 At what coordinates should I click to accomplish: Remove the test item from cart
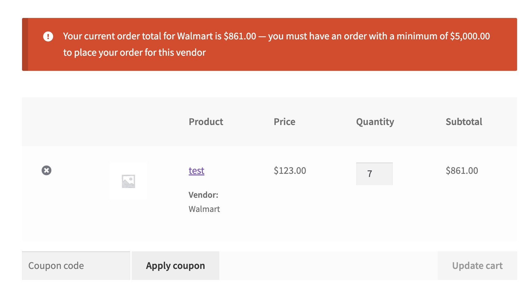(x=47, y=170)
